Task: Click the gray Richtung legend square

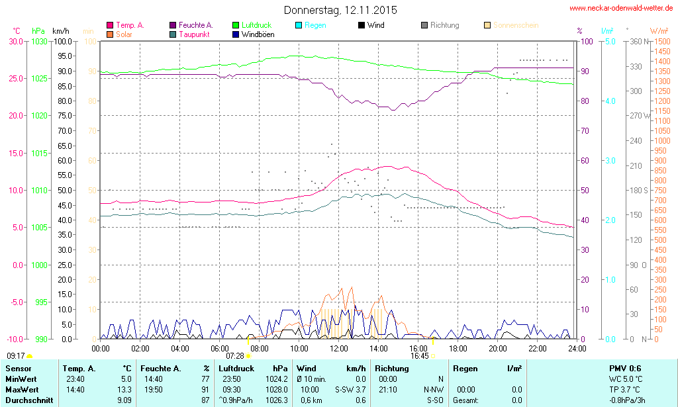Action: [424, 26]
